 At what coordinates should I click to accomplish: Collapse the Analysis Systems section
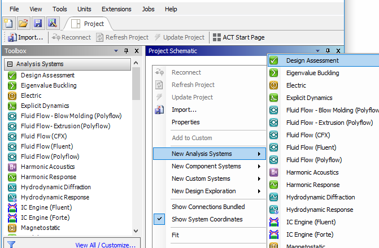[x=10, y=64]
